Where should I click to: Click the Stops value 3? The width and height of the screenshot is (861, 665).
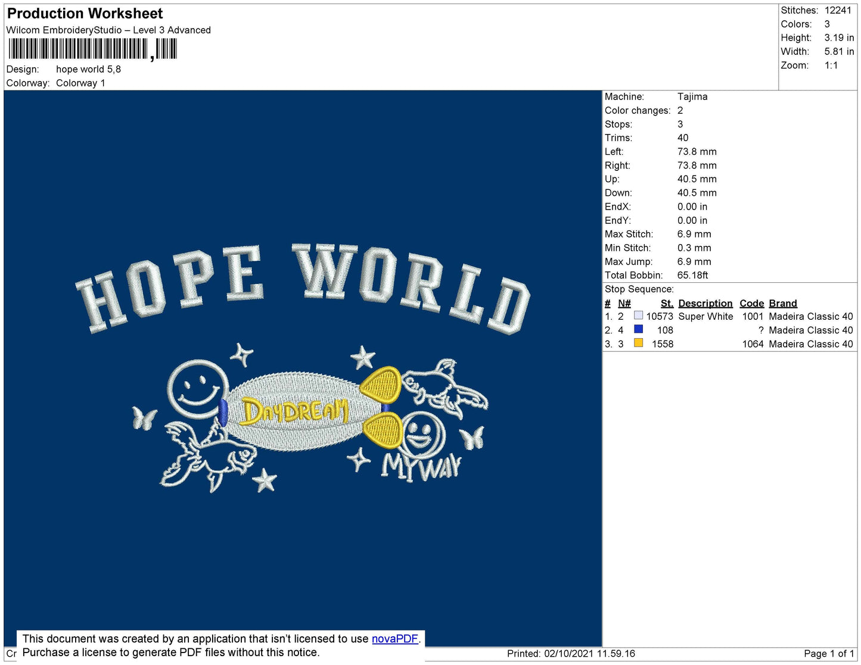(680, 124)
